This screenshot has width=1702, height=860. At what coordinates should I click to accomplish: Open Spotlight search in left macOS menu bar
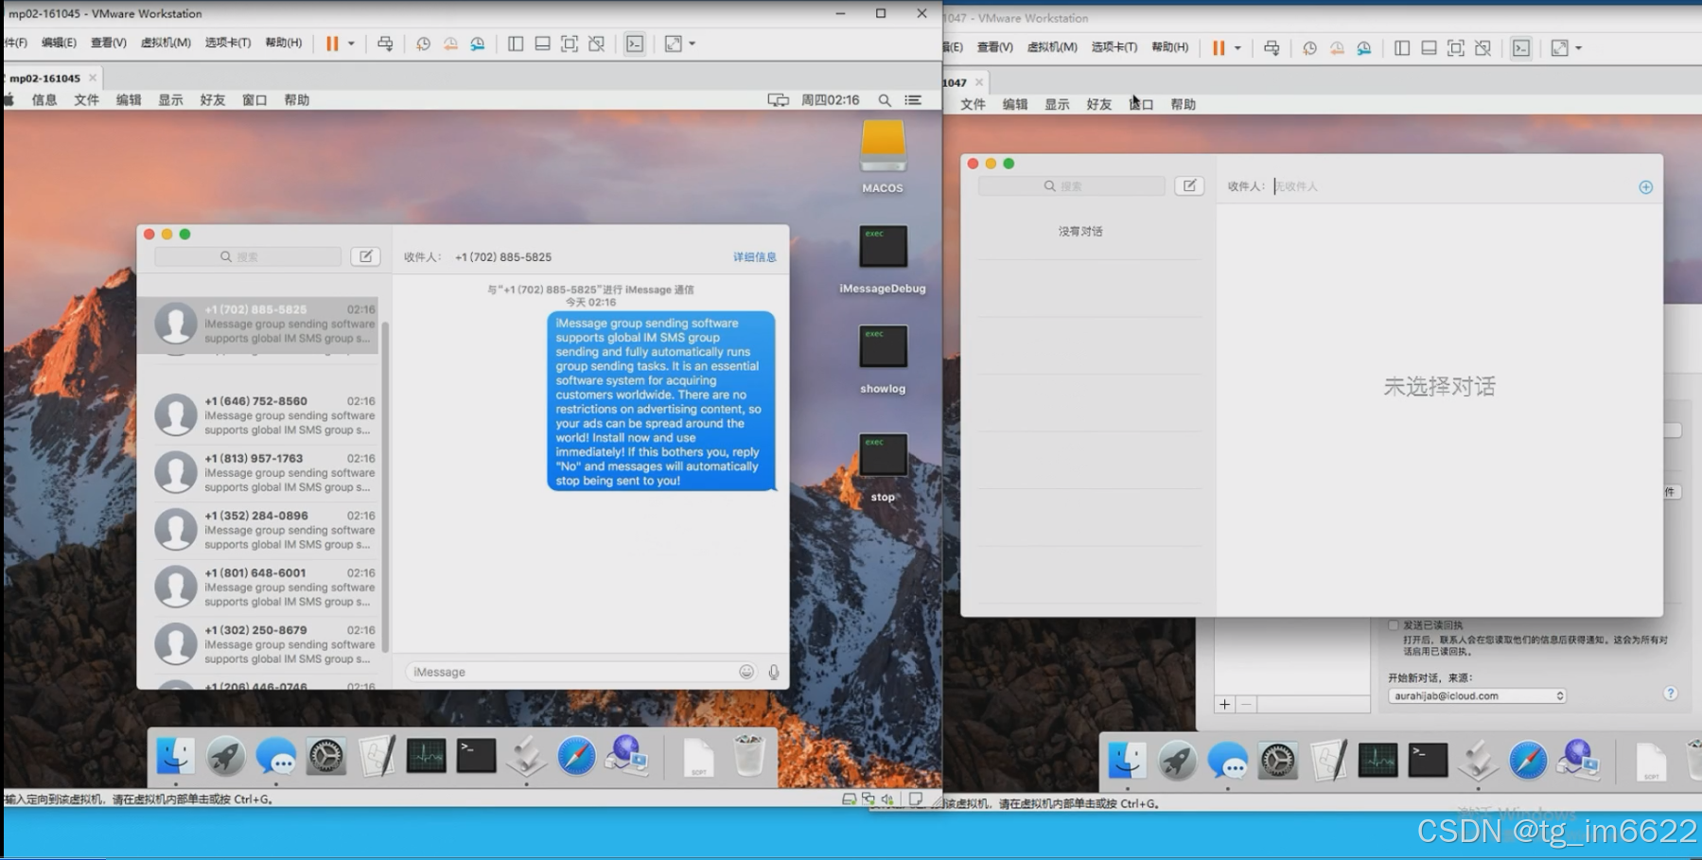[x=885, y=100]
